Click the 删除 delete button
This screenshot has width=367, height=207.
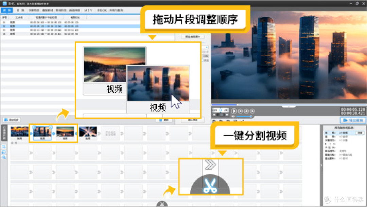pos(164,120)
